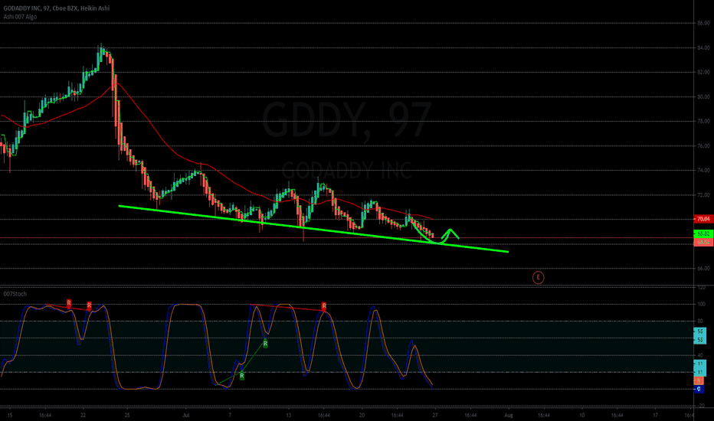Screen dimensions: 714x421
Task: Click the 100 stochastic scale value
Action: (x=701, y=304)
